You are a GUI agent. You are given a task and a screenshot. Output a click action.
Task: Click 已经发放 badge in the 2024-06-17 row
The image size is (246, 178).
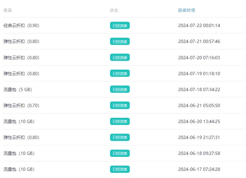point(120,169)
